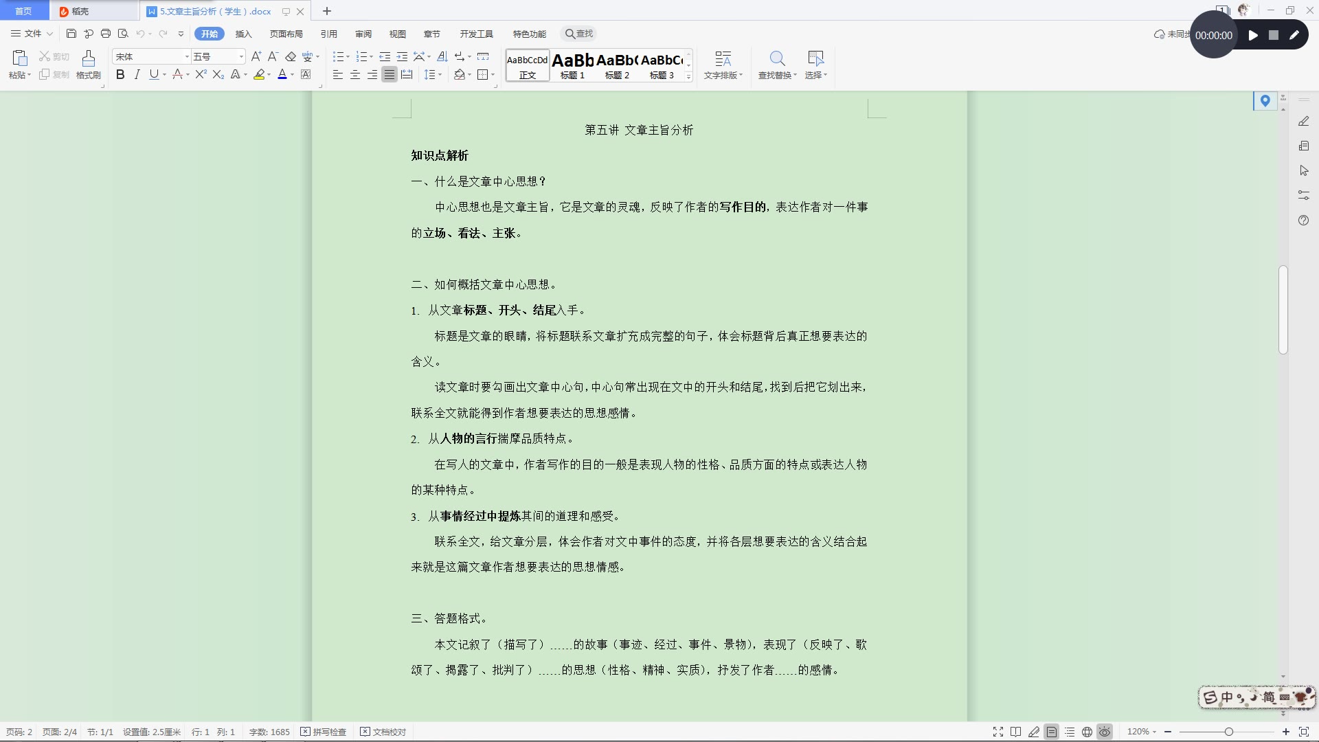Click the vertical scrollbar thumb

click(1283, 309)
